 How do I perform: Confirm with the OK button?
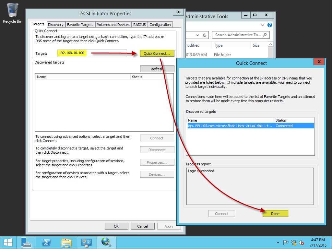[116, 226]
